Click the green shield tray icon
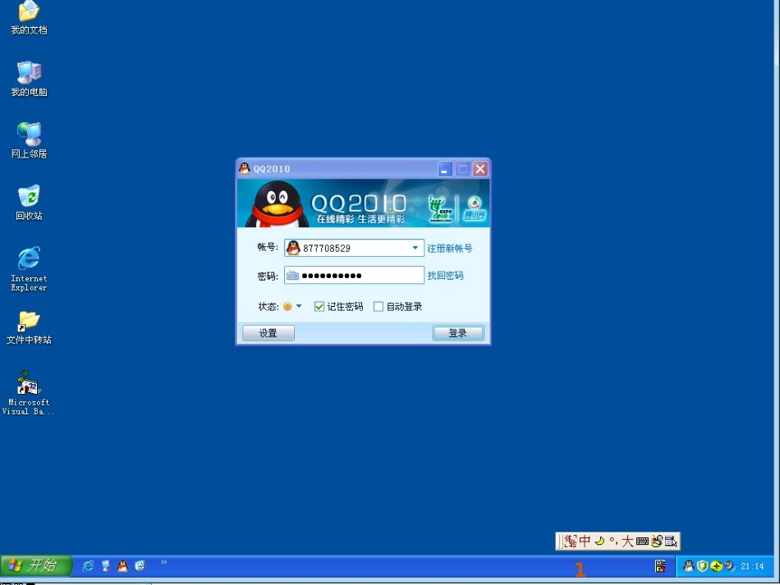The image size is (780, 585). (702, 565)
